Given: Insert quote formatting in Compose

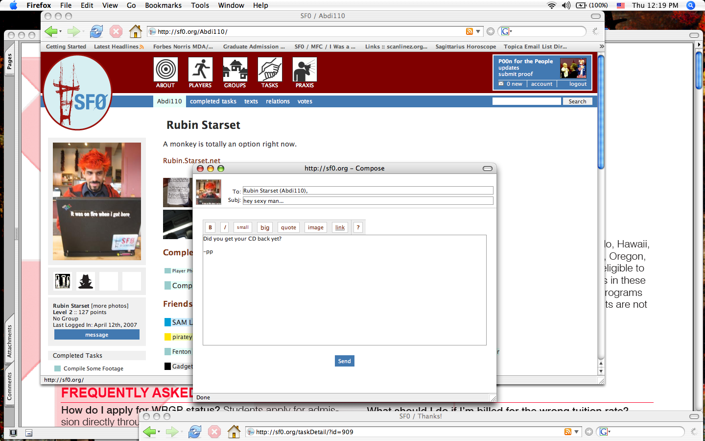Looking at the screenshot, I should pos(288,227).
